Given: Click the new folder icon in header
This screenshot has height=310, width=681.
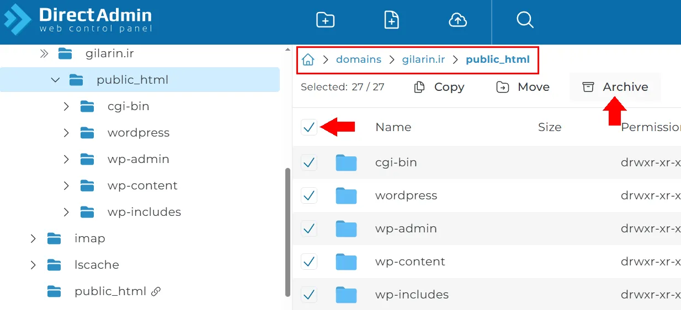Looking at the screenshot, I should (325, 20).
